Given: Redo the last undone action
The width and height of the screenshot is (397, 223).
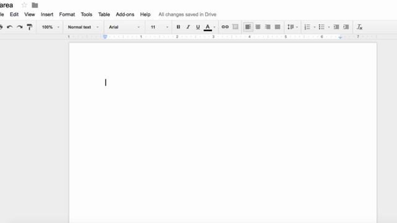Looking at the screenshot, I should [x=20, y=27].
